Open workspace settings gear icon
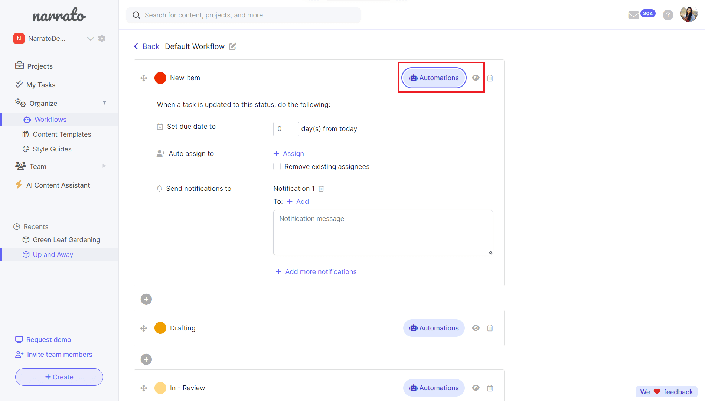Screen dimensions: 705x401 pos(102,39)
